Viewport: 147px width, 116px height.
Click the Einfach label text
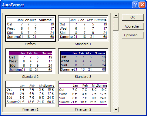coord(30,44)
